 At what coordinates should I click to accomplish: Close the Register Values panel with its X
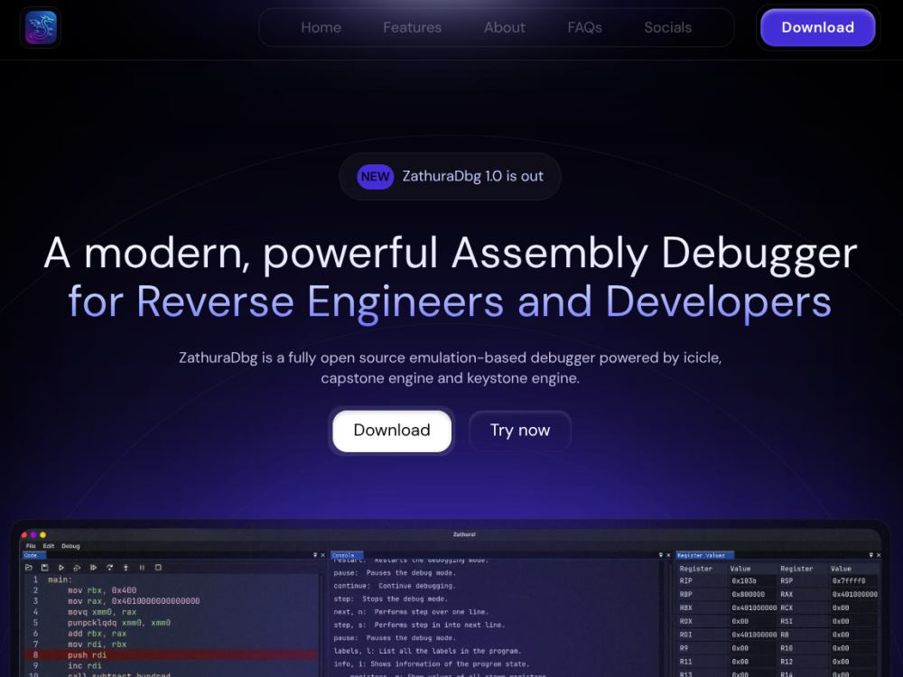point(879,555)
